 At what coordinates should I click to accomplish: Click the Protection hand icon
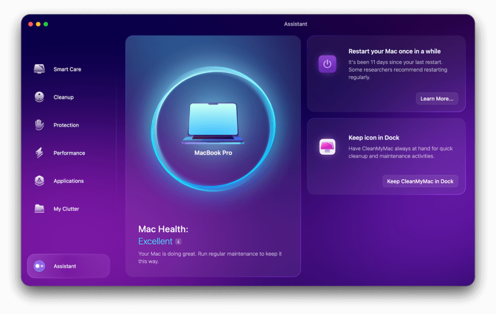point(39,125)
